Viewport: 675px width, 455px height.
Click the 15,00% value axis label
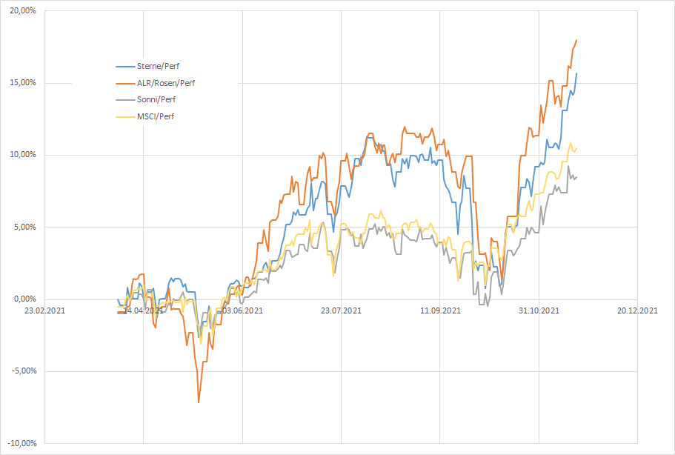point(24,83)
